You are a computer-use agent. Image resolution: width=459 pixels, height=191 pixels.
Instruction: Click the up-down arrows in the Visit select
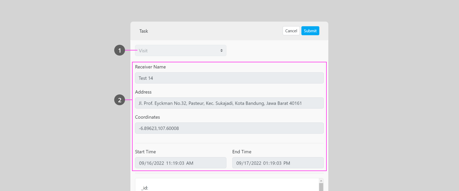tap(221, 51)
